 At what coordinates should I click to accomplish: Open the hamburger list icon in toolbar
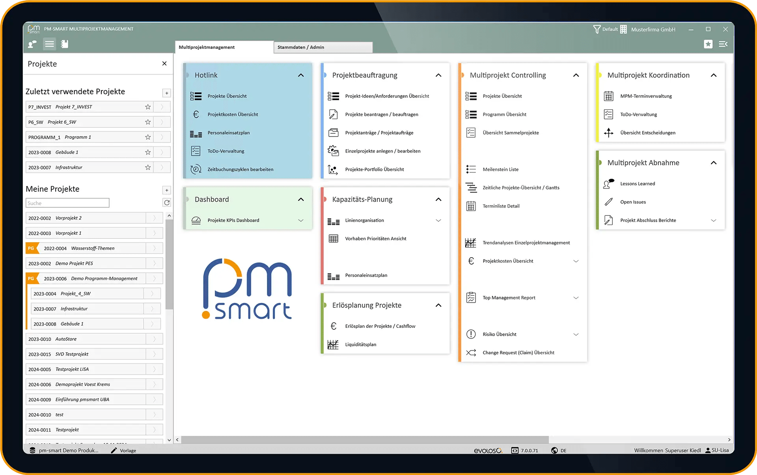click(49, 44)
